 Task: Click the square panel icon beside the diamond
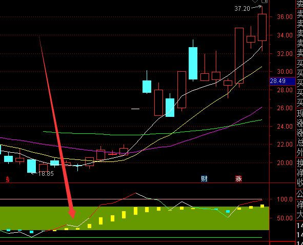click(265, 1)
